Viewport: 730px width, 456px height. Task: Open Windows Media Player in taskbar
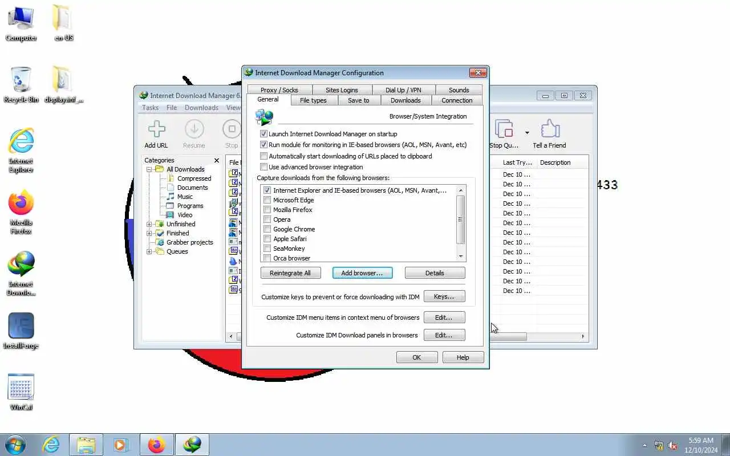[121, 445]
